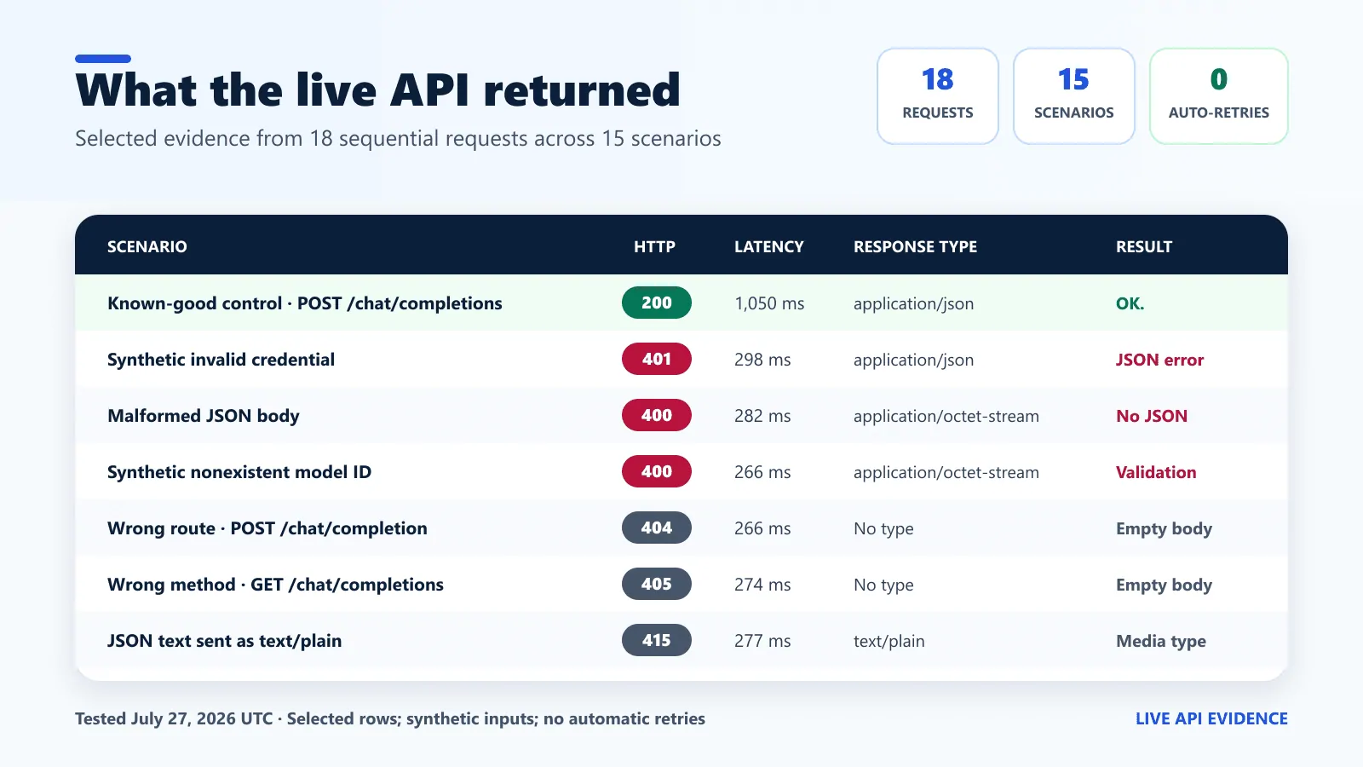1363x767 pixels.
Task: Click the 'Validation' result
Action: (x=1156, y=472)
